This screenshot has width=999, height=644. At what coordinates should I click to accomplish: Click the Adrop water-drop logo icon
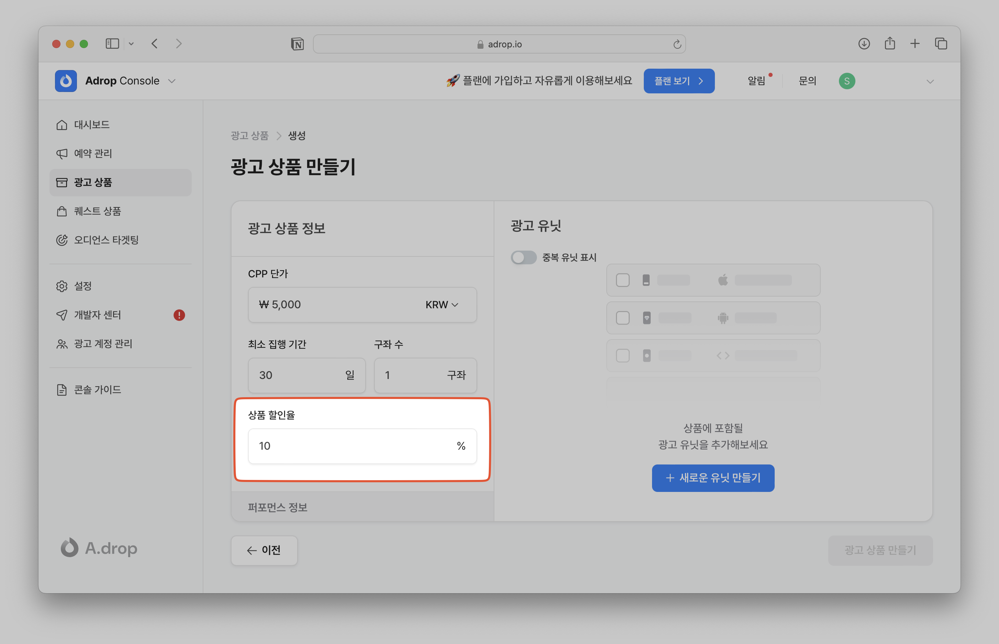pyautogui.click(x=66, y=81)
